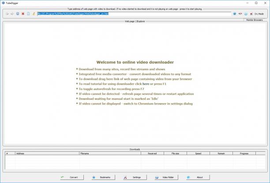Click the Back navigation arrow
Screen dimensions: 270x183
coord(7,14)
